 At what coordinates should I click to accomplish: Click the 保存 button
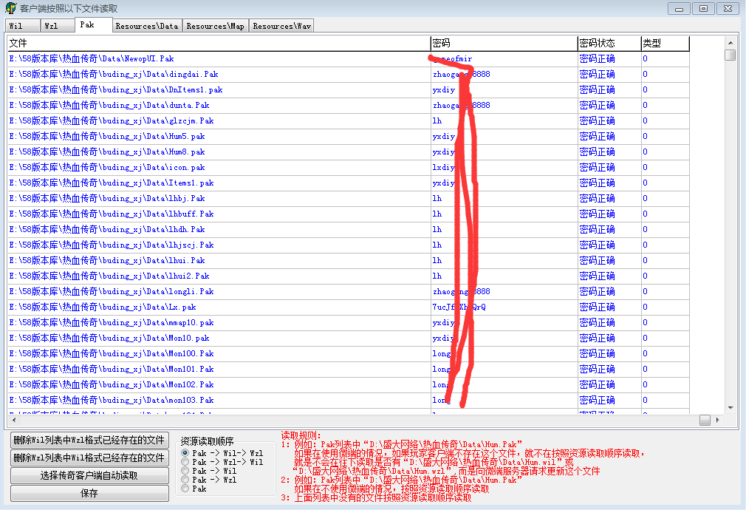[89, 493]
